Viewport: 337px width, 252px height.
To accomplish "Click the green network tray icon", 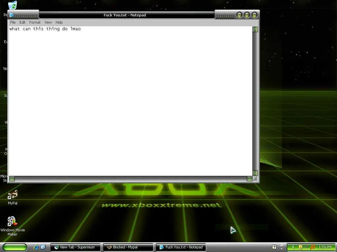I will 293,247.
